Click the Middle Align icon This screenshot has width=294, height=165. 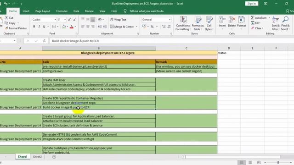pos(88,19)
